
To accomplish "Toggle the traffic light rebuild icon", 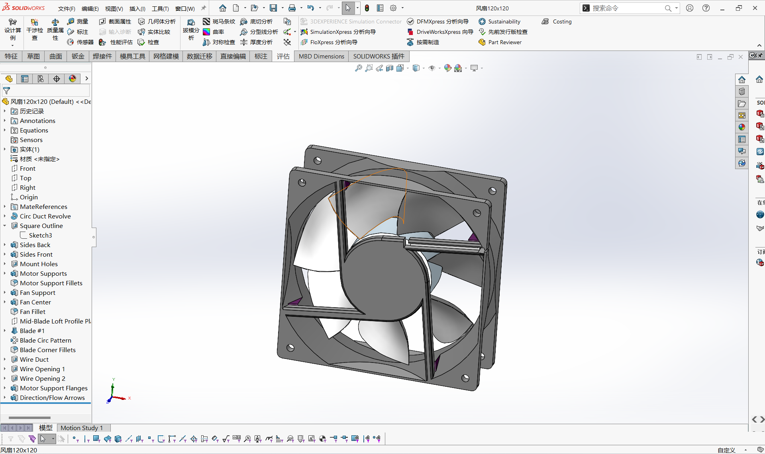I will coord(367,8).
